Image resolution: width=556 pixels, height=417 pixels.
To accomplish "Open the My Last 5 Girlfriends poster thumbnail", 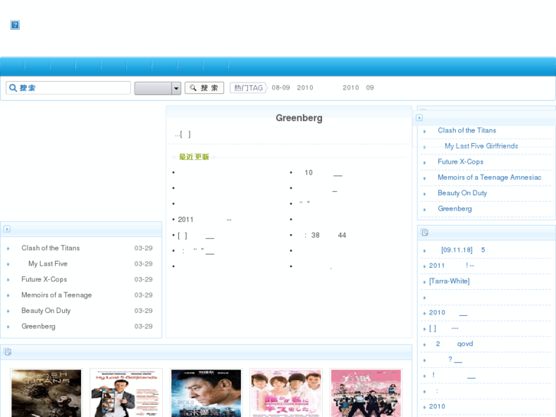I will click(x=126, y=393).
